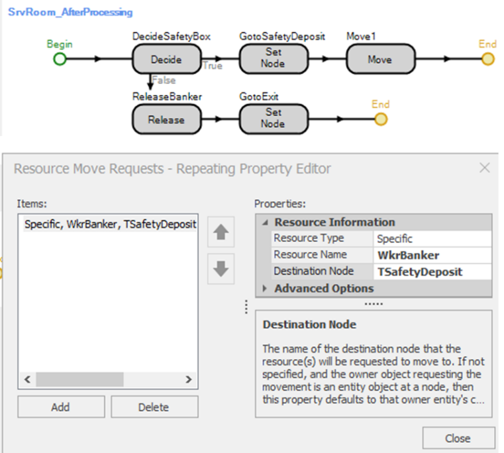Close the Repeating Property Editor with X
The width and height of the screenshot is (504, 453).
(x=485, y=168)
